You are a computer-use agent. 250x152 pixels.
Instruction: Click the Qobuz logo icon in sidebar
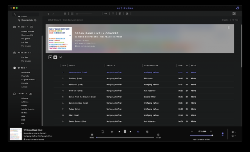14,68
